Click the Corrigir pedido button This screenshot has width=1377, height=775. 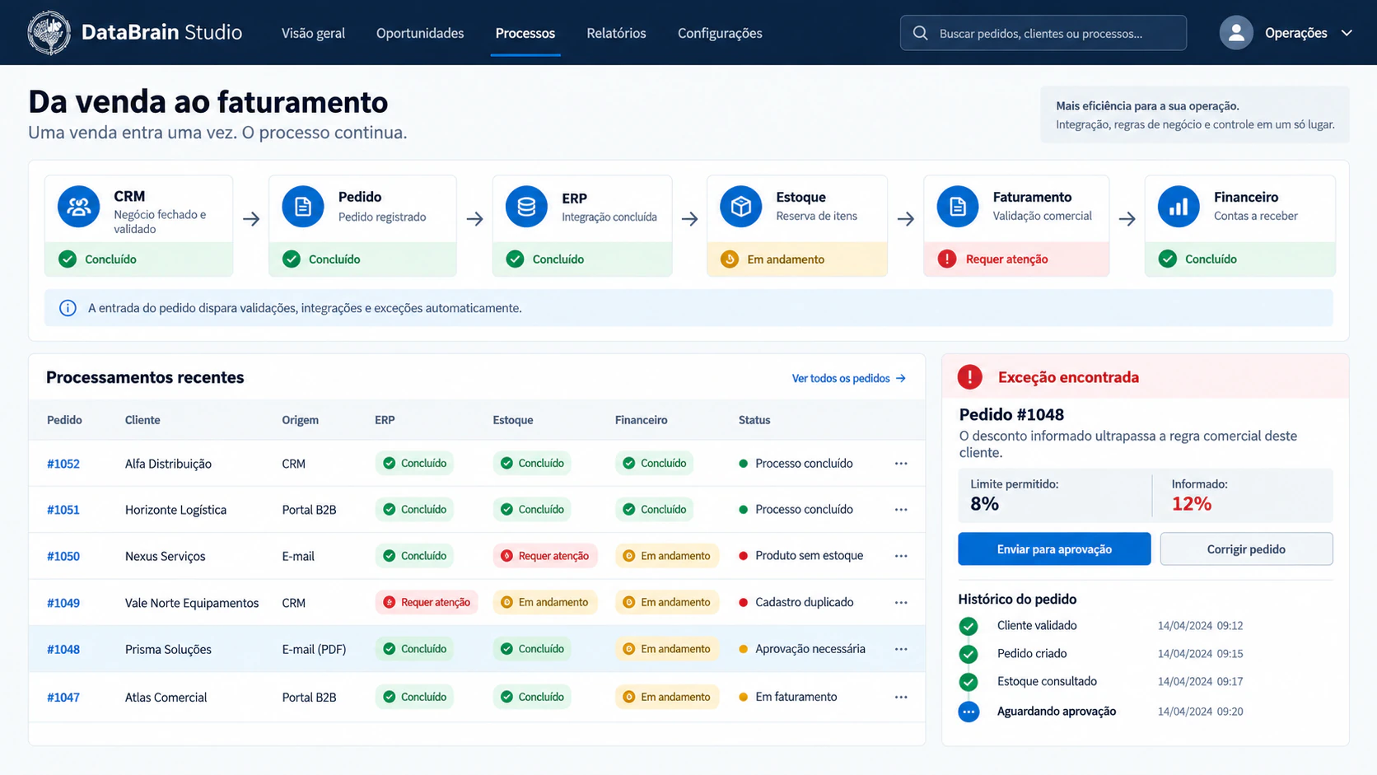(1246, 549)
